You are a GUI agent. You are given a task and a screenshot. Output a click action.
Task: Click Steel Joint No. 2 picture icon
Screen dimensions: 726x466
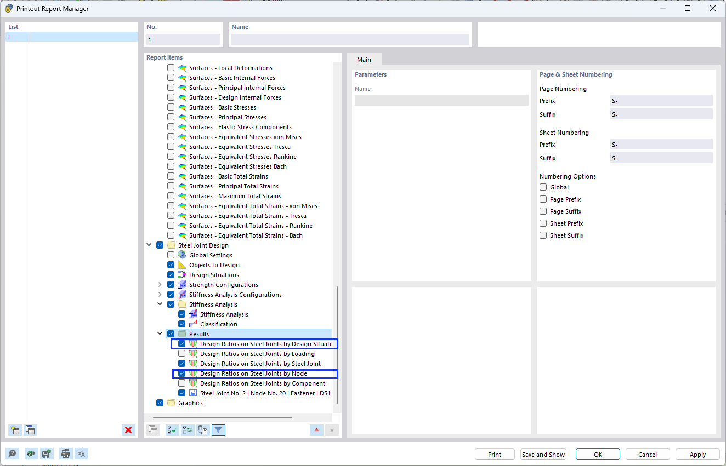pyautogui.click(x=193, y=393)
